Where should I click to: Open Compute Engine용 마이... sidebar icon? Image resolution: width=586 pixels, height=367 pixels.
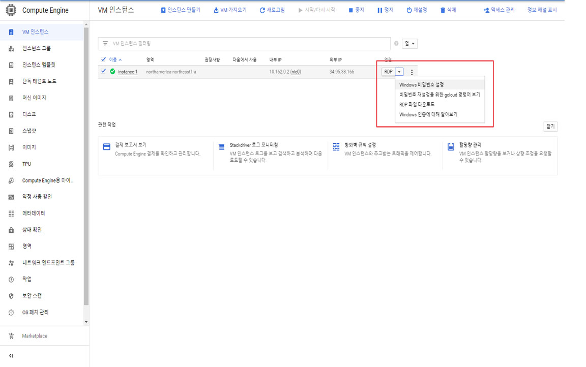coord(11,180)
